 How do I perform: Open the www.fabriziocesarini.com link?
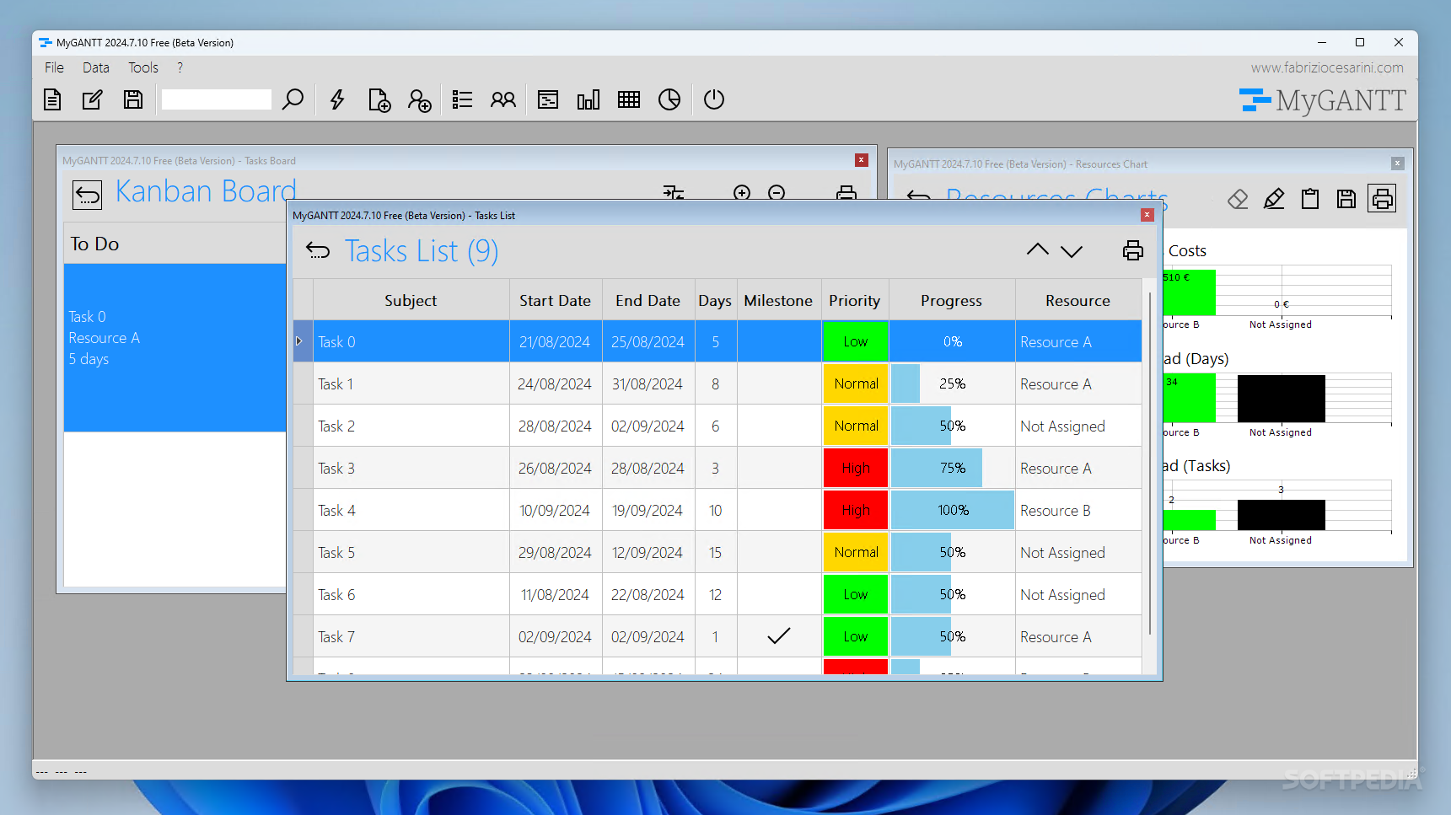coord(1327,67)
